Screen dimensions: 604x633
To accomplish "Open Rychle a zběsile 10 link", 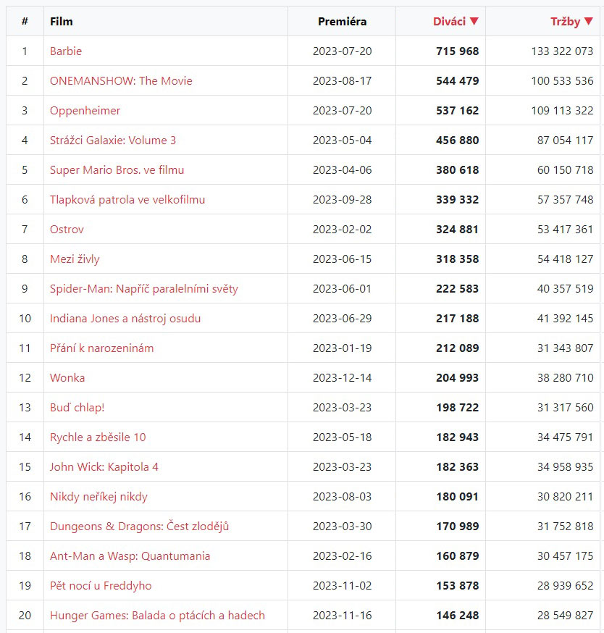I will coord(98,437).
